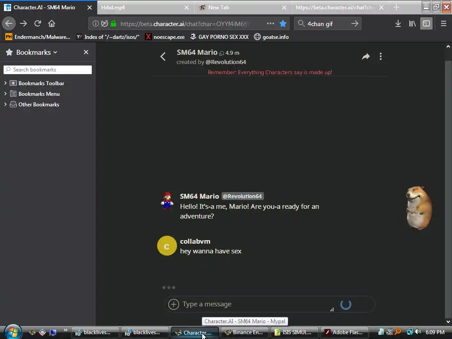Image resolution: width=452 pixels, height=339 pixels.
Task: Click the 6:09 PM clock
Action: pos(435,332)
